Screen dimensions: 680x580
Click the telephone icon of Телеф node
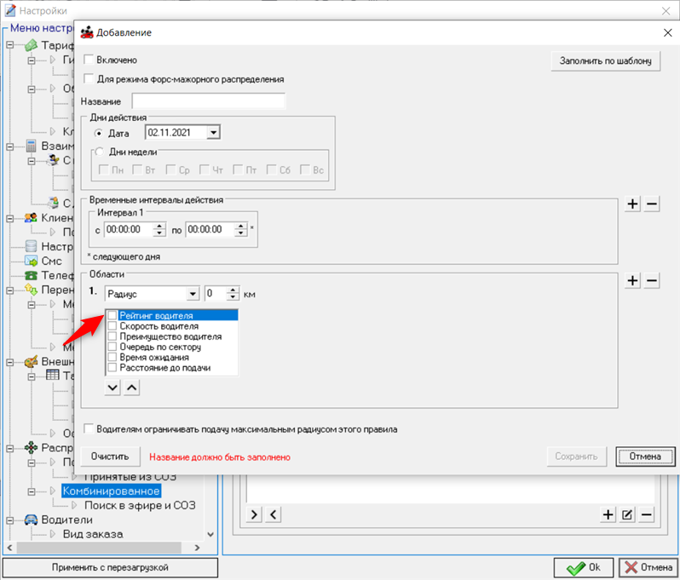coord(31,275)
